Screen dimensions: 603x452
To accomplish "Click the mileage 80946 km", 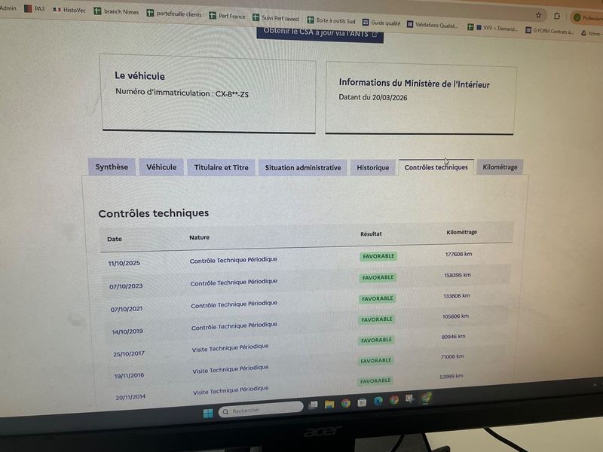I will pos(453,337).
